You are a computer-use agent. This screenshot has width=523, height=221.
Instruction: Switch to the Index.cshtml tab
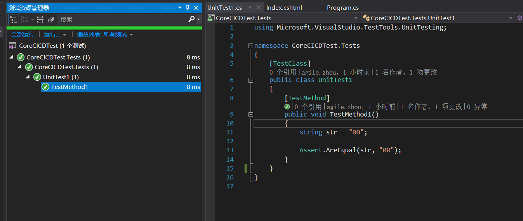pos(284,8)
